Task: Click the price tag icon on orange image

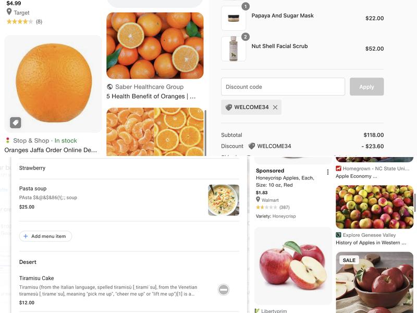Action: (x=16, y=123)
